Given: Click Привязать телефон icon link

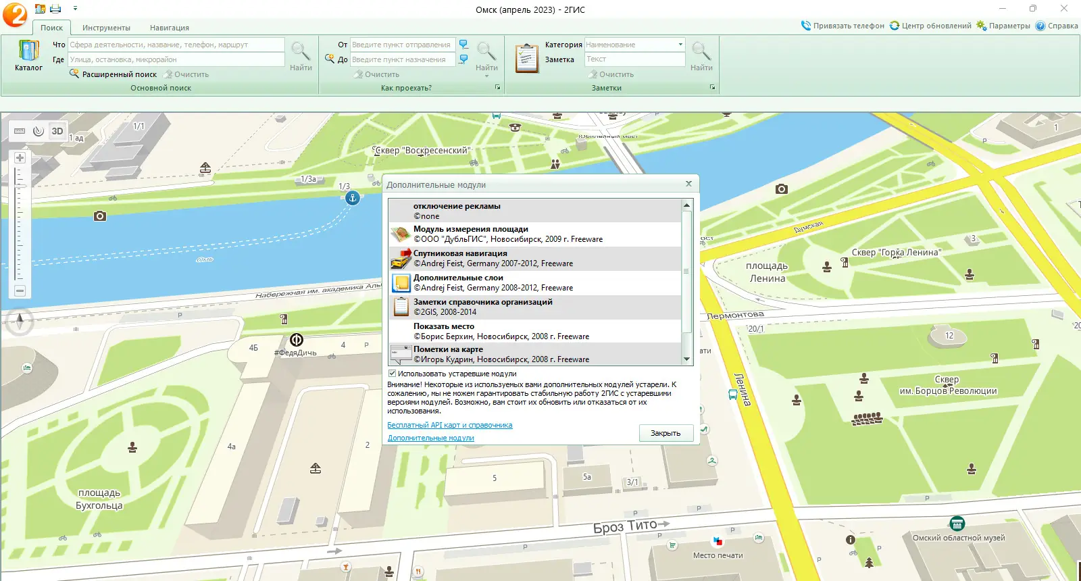Looking at the screenshot, I should point(843,26).
